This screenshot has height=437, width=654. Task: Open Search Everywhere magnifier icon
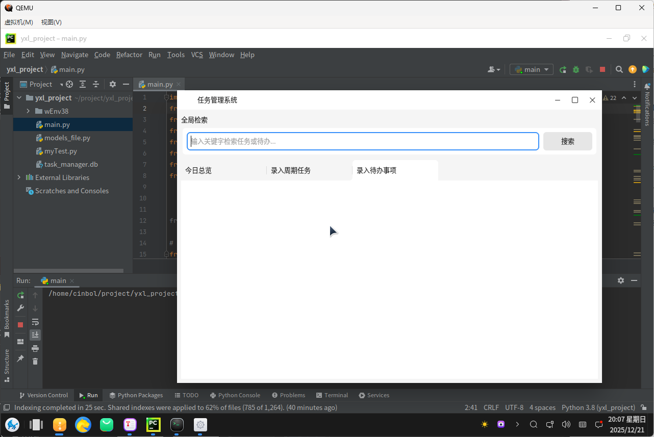tap(619, 69)
